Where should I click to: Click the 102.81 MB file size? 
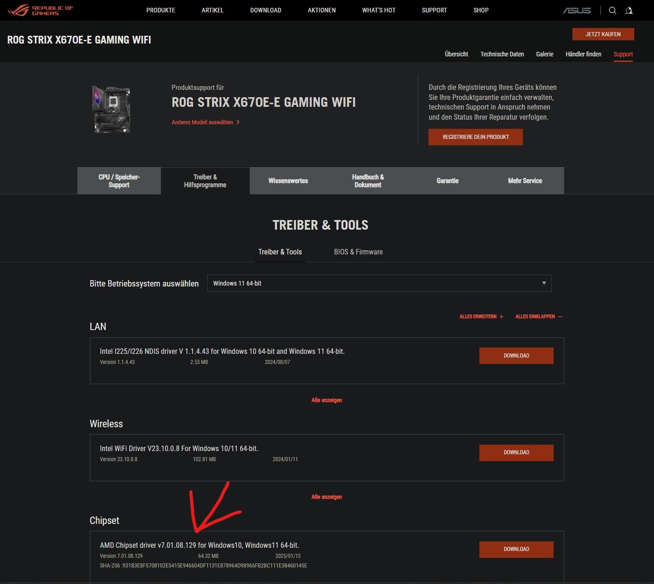(204, 459)
